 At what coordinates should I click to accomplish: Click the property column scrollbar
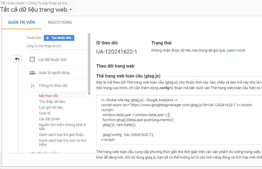pos(89,64)
